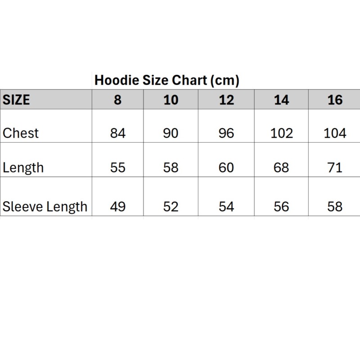The width and height of the screenshot is (360, 360).
Task: Select the size 14 column header
Action: 282,99
